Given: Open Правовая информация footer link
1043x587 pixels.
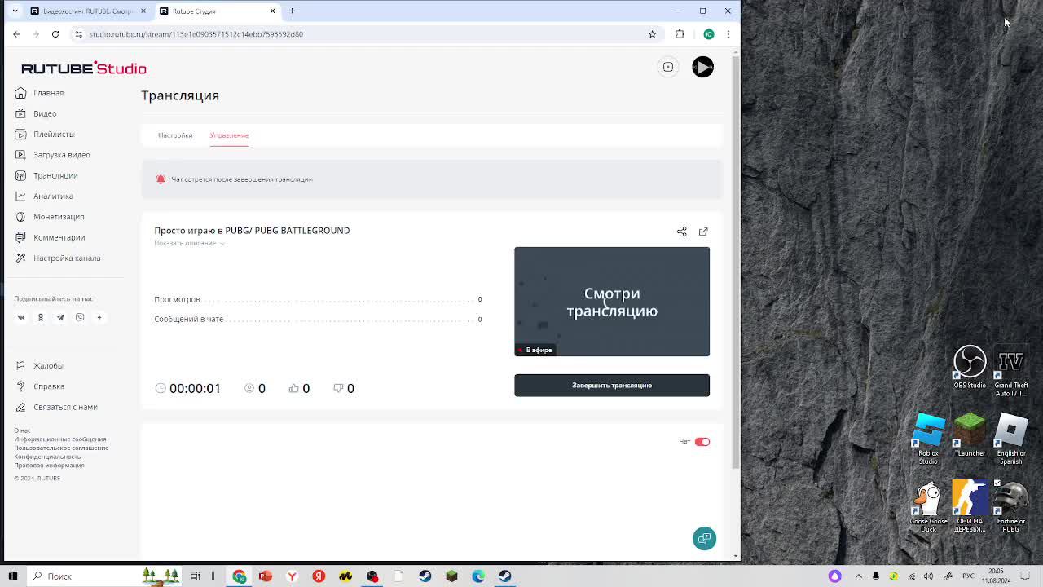Looking at the screenshot, I should tap(49, 466).
